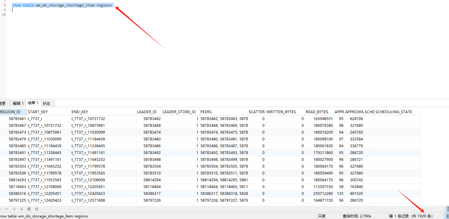Click the delete record minus icon

pyautogui.click(x=7, y=209)
